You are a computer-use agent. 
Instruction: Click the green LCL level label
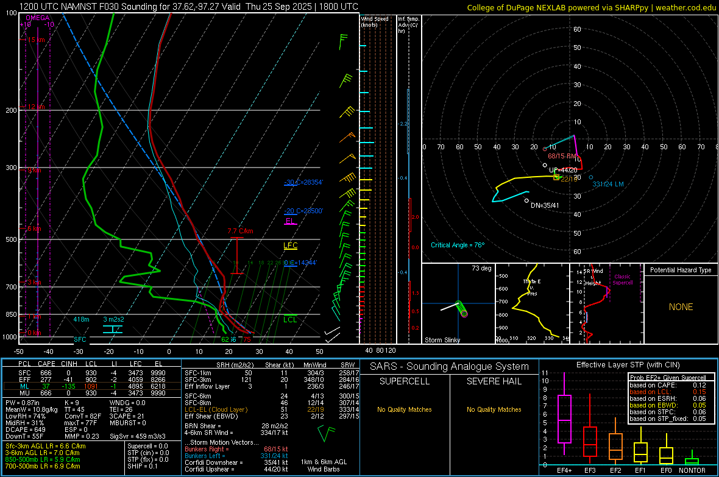tap(290, 320)
